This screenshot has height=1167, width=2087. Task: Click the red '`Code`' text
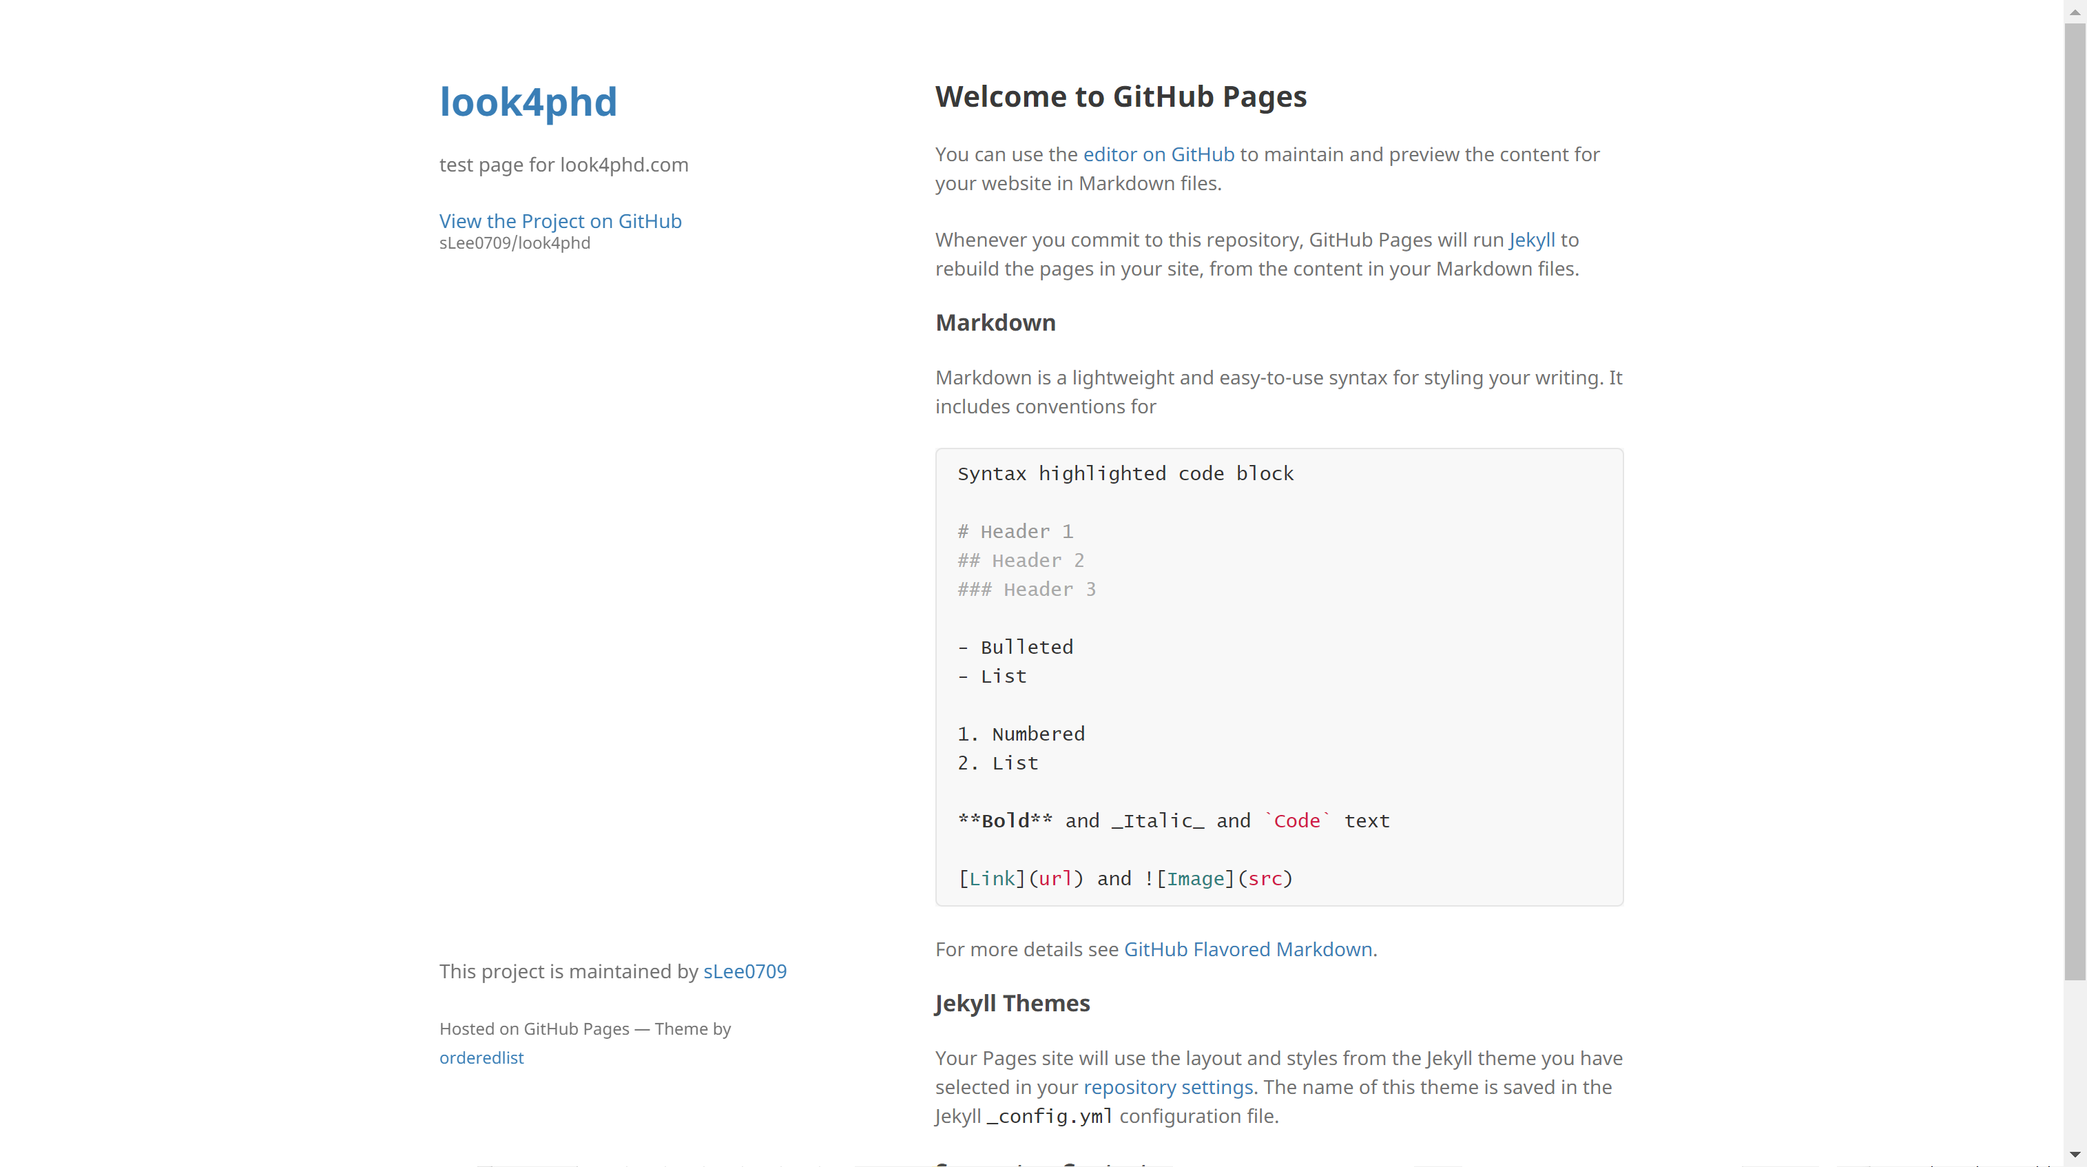1297,821
